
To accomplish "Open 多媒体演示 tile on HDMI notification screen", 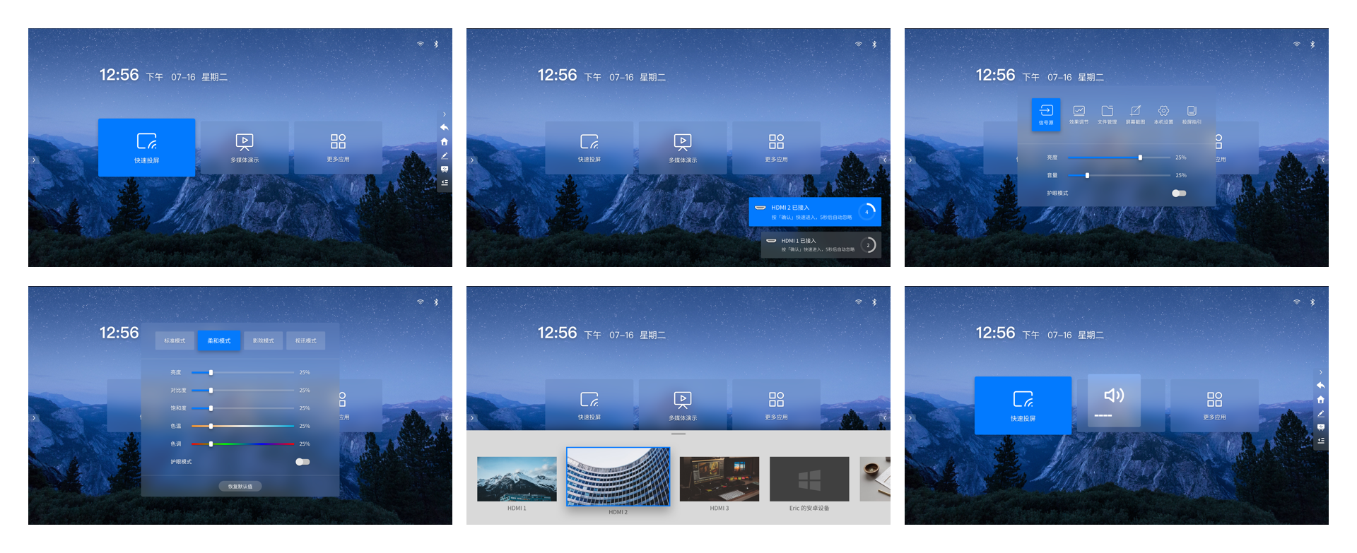I will click(x=683, y=148).
